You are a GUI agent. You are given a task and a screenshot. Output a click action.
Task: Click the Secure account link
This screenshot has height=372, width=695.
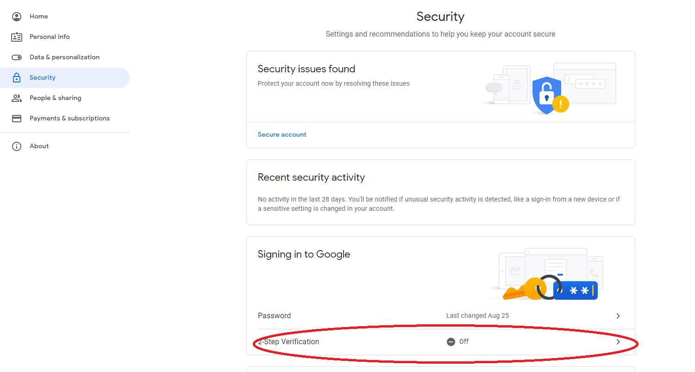pyautogui.click(x=282, y=135)
